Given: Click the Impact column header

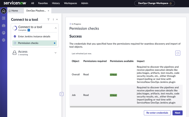Looking at the screenshot, I should tap(141, 61).
